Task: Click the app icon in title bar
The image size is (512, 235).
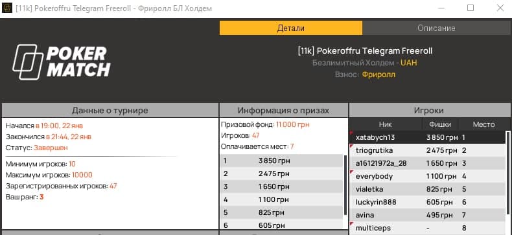Action: tap(7, 8)
